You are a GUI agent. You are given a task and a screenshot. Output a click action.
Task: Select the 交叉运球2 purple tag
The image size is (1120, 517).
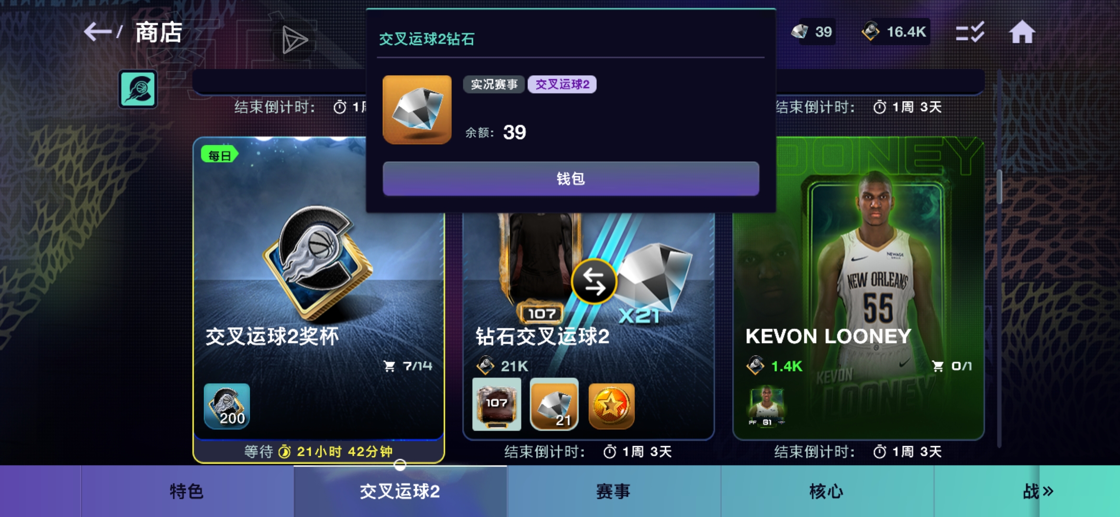[562, 84]
